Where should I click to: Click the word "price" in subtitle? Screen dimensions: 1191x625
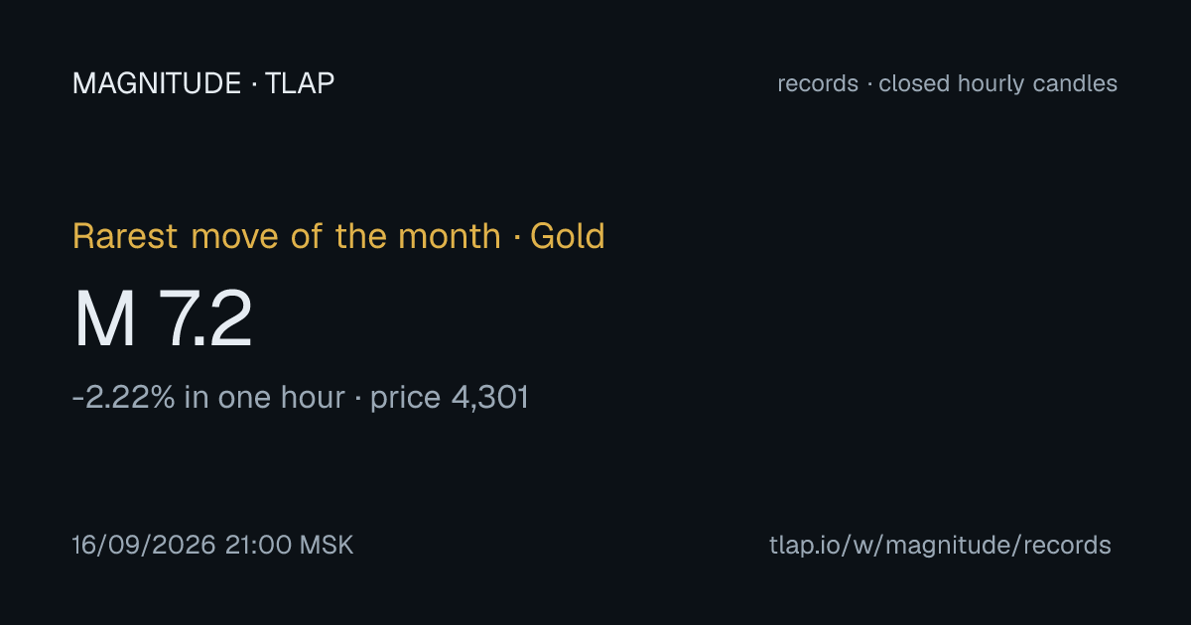coord(405,399)
